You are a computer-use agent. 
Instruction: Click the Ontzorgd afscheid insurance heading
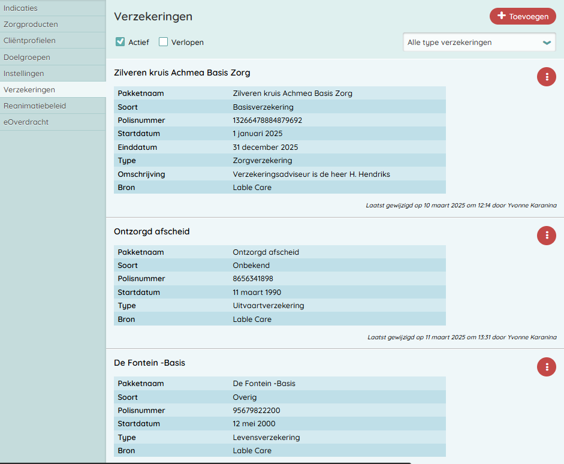click(x=152, y=231)
